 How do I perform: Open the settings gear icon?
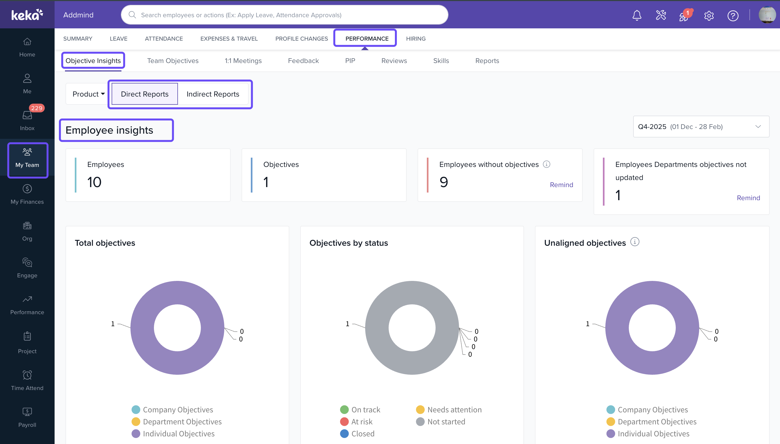[708, 16]
